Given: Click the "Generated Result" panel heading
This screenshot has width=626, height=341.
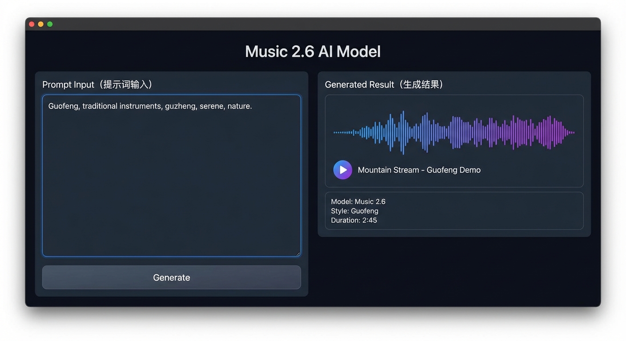Looking at the screenshot, I should tap(385, 84).
